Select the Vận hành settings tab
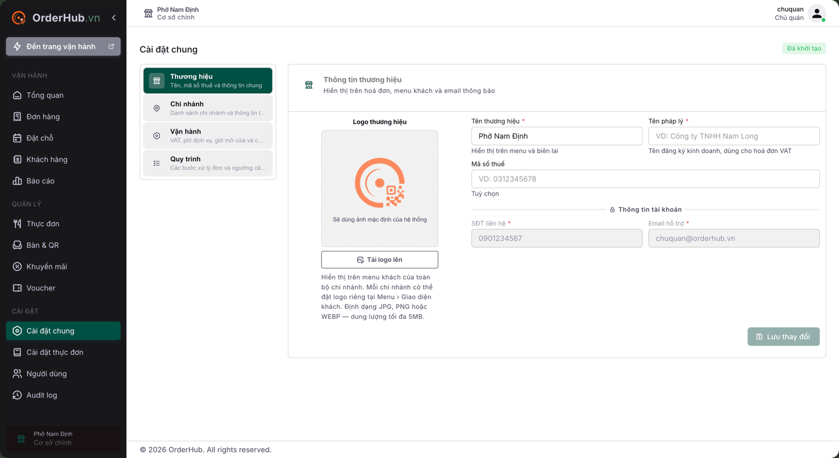Image resolution: width=839 pixels, height=458 pixels. [208, 136]
